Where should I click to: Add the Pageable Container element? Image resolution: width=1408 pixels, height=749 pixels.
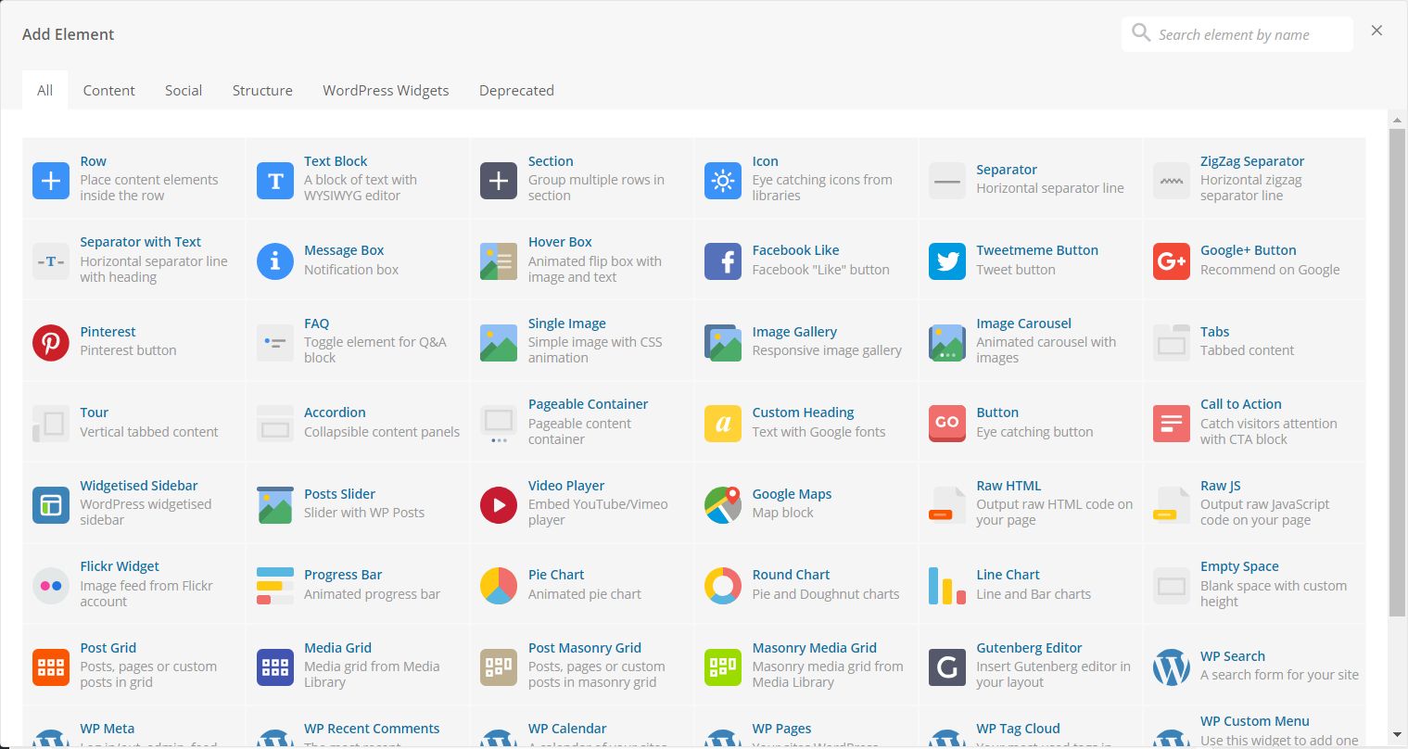coord(582,422)
